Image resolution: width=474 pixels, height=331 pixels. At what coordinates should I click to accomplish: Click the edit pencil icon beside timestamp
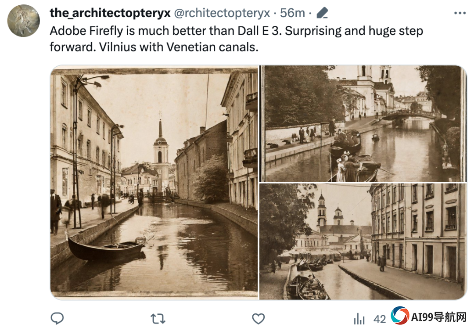pyautogui.click(x=322, y=13)
